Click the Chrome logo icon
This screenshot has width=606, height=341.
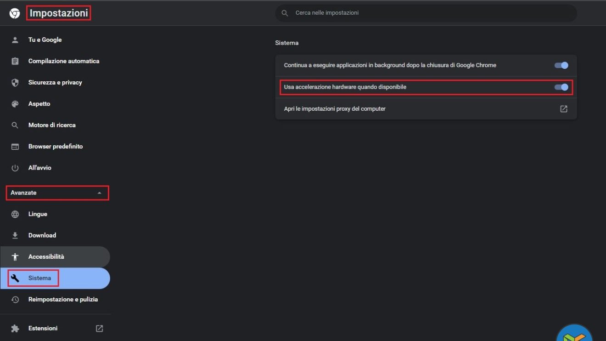15,13
